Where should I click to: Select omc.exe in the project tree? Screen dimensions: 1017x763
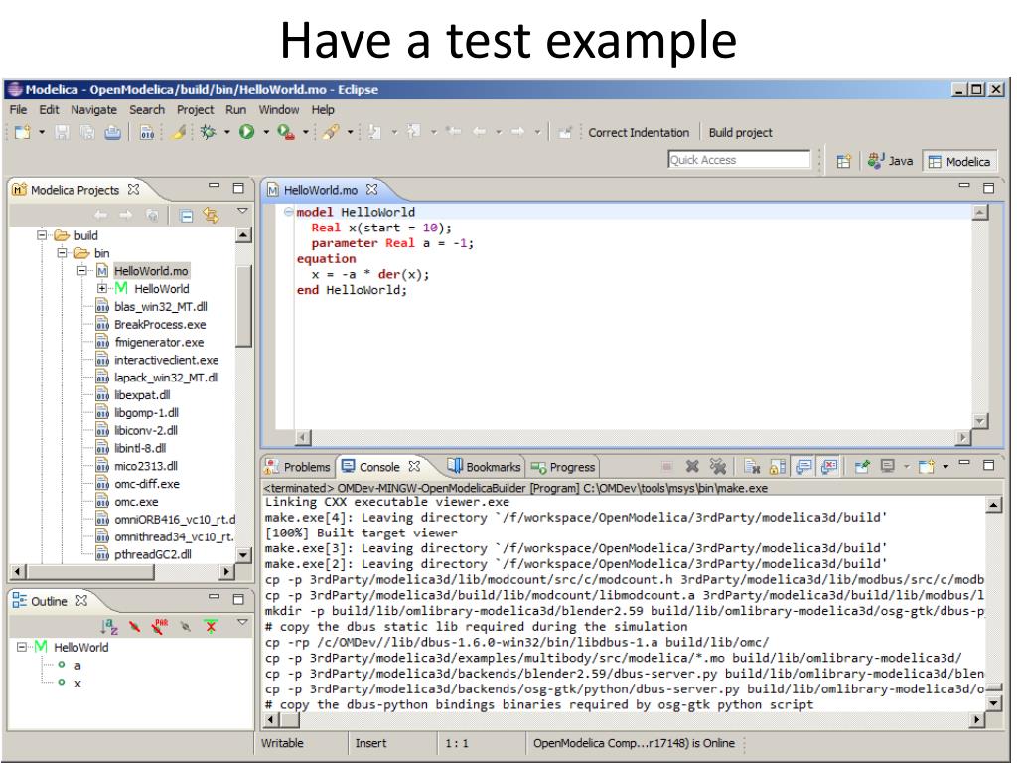pyautogui.click(x=136, y=502)
